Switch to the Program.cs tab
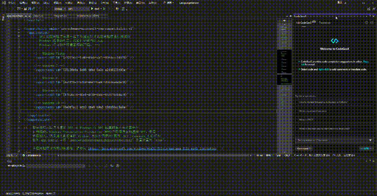This screenshot has width=377, height=196. pyautogui.click(x=60, y=16)
